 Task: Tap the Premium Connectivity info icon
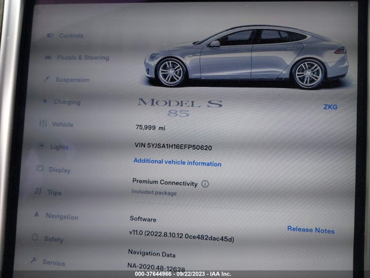pyautogui.click(x=205, y=184)
